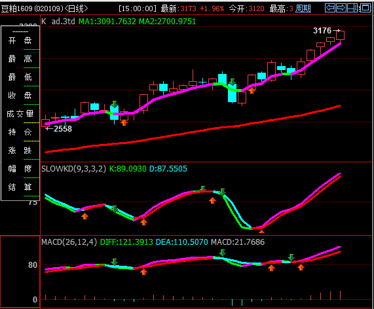Click 收盘 row in the info panel
Viewport: 374px width, 309px height.
(20, 96)
